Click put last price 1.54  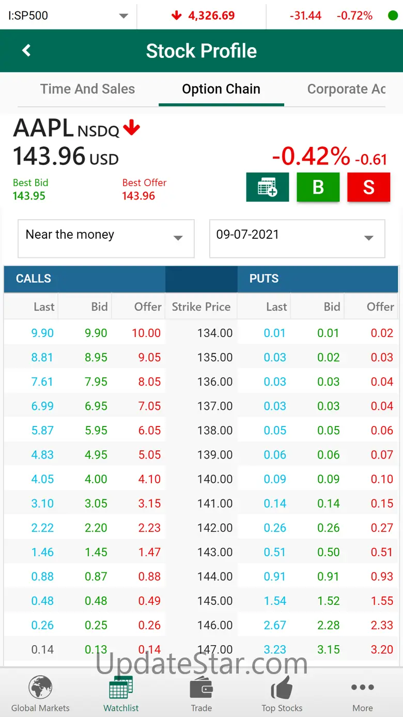[x=275, y=600]
